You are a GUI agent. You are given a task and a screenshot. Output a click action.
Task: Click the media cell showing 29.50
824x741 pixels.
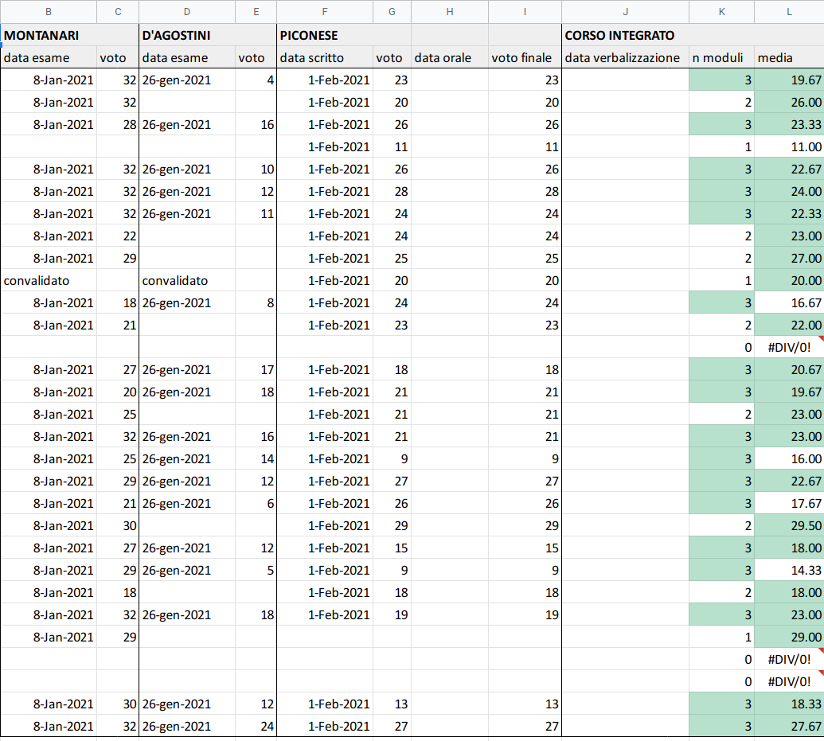tap(789, 525)
